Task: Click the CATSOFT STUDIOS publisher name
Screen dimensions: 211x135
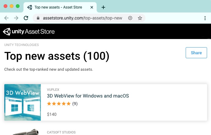Action: (x=61, y=132)
